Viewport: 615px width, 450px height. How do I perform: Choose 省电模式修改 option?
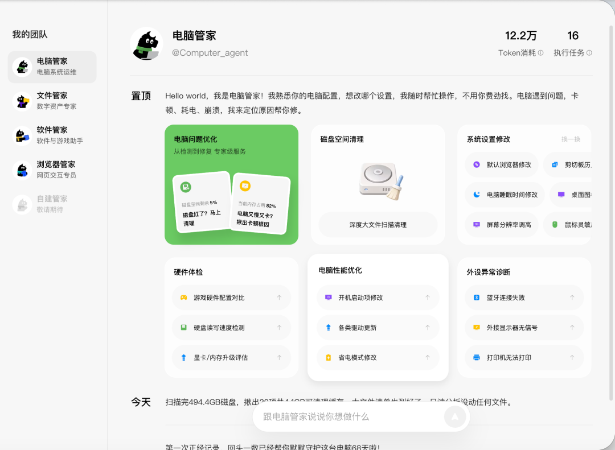[x=378, y=357]
